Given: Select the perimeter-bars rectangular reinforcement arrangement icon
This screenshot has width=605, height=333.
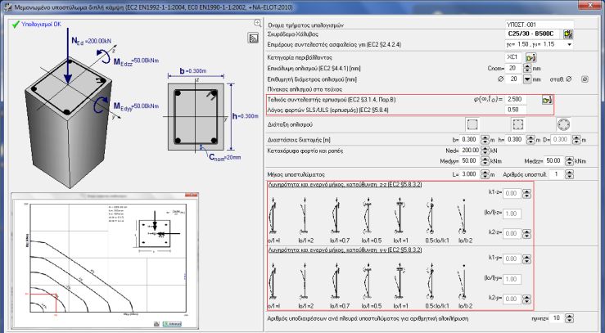Looking at the screenshot, I should pos(517,124).
